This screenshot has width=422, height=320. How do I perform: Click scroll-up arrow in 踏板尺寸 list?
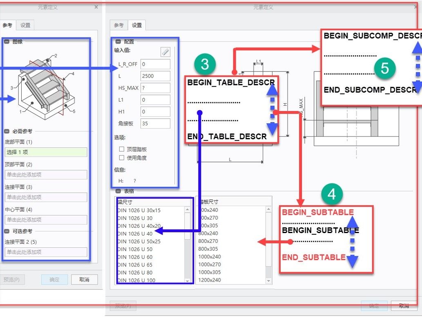268,209
